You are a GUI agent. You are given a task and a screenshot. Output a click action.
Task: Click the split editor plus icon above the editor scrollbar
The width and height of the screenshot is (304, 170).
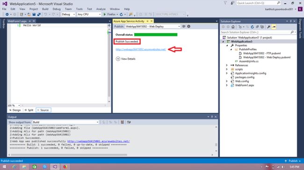tap(109, 25)
